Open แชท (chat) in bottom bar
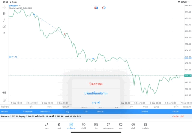192x134 pixels. [121, 126]
